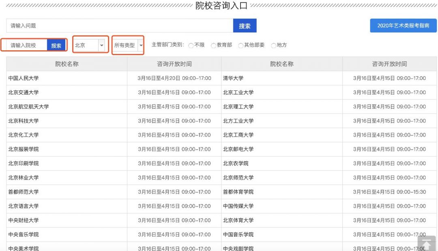Open 清华大学 link
Viewport: 438px width, 251px height.
(x=233, y=78)
